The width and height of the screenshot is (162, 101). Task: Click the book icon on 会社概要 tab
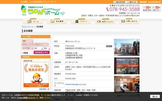pyautogui.click(x=52, y=21)
